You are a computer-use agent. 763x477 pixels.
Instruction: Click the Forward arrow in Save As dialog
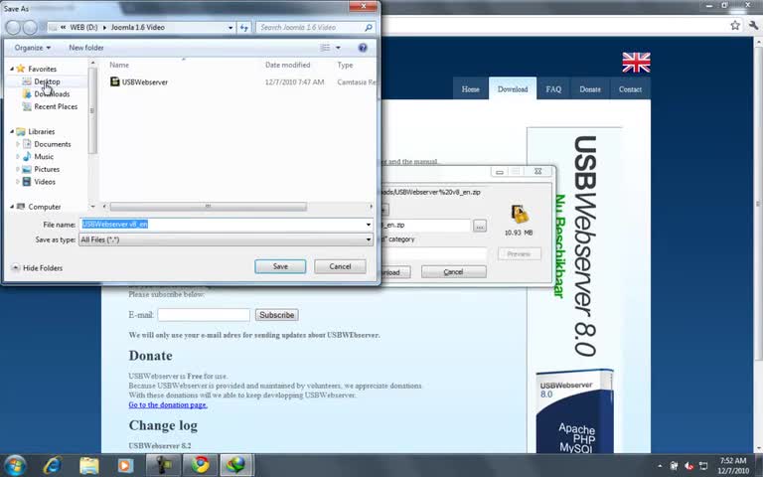pos(30,27)
